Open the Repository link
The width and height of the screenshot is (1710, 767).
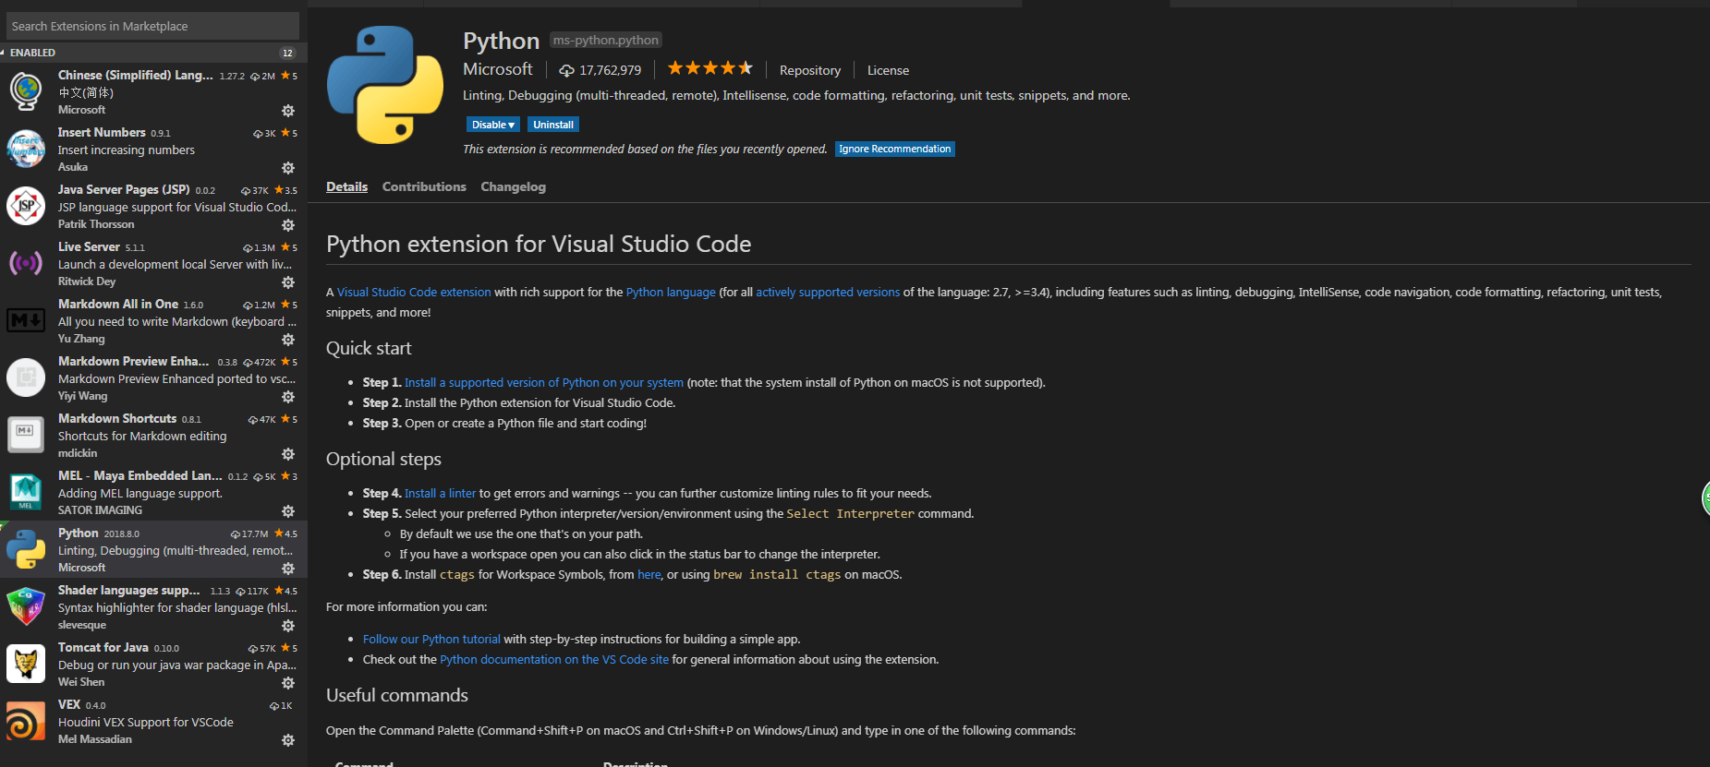[809, 70]
